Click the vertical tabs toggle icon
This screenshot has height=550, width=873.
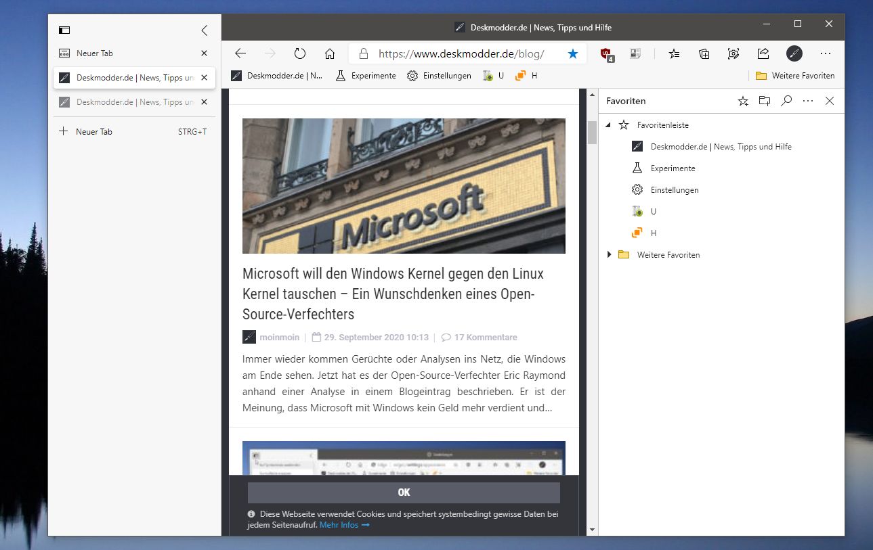click(x=64, y=30)
